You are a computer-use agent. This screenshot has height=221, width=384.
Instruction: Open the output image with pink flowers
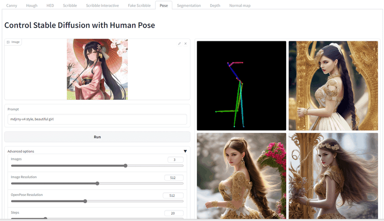(x=241, y=176)
